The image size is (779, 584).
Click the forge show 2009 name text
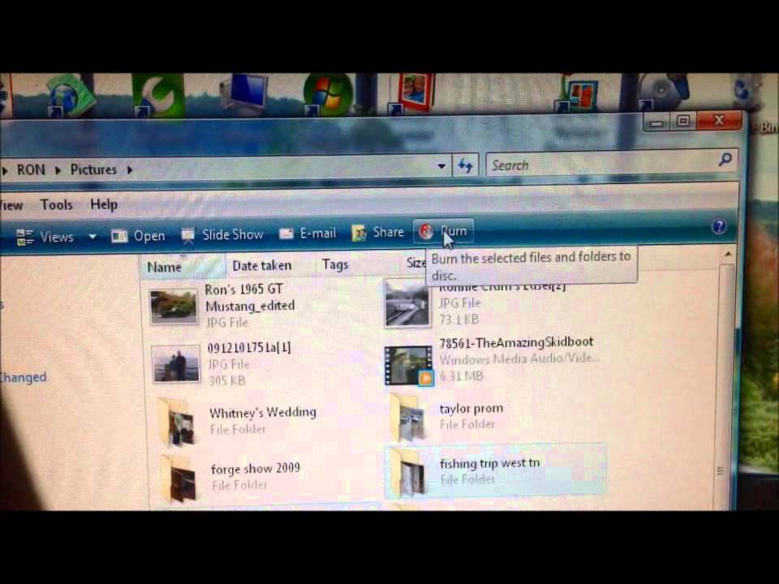[x=256, y=468]
